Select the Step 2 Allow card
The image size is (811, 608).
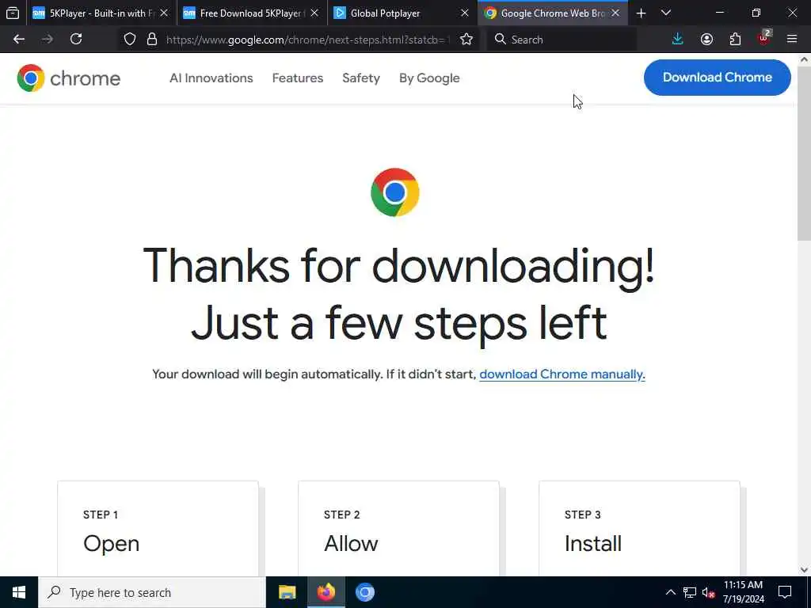pyautogui.click(x=399, y=528)
